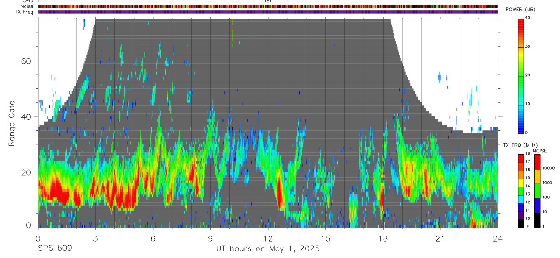560x258 pixels.
Task: Click the 6 hour tick on time axis
Action: pyautogui.click(x=153, y=238)
